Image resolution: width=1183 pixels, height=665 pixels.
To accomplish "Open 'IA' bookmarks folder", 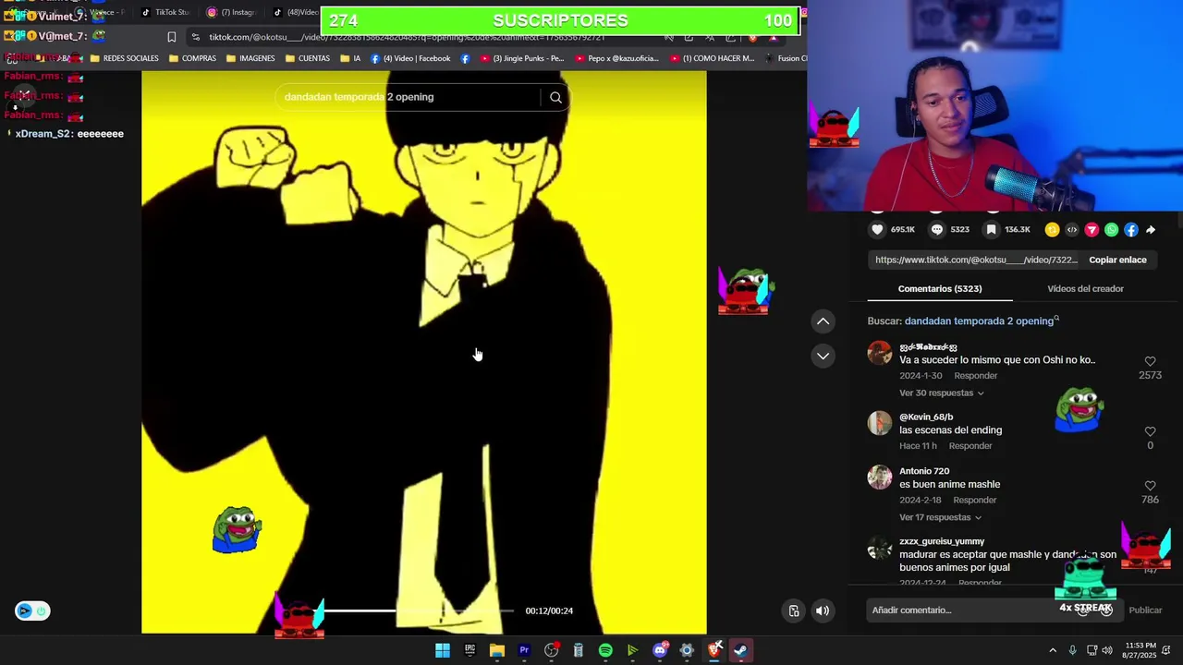I will pyautogui.click(x=350, y=58).
